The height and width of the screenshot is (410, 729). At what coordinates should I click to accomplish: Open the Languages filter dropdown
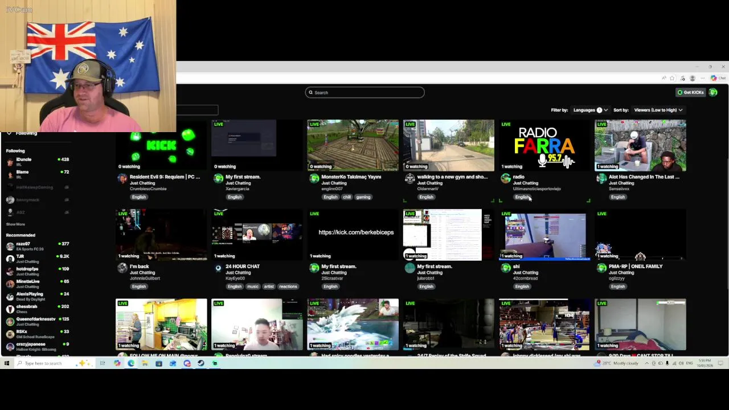click(x=590, y=110)
